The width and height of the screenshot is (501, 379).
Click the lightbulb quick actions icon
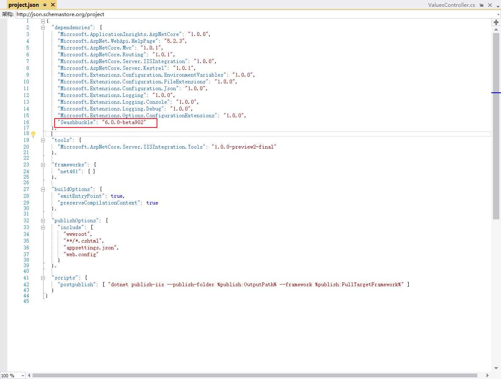pos(33,134)
